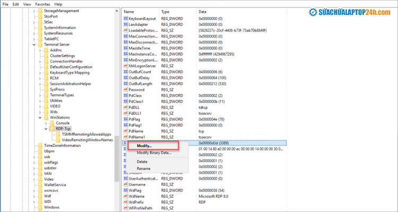Click the MaxIdleTime DWORD value icon
The image size is (398, 212).
point(125,48)
